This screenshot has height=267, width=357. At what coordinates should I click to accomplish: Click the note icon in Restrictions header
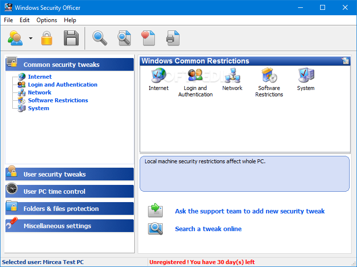click(x=345, y=61)
